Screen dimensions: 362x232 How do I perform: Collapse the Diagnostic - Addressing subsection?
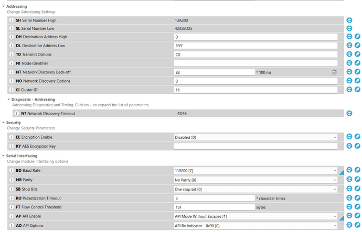pyautogui.click(x=8, y=100)
